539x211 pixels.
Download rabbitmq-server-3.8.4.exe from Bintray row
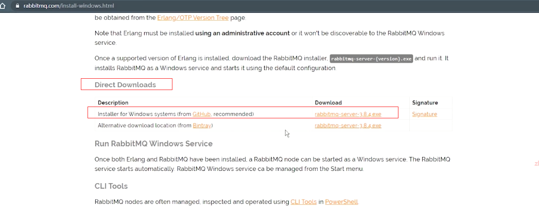click(x=348, y=126)
